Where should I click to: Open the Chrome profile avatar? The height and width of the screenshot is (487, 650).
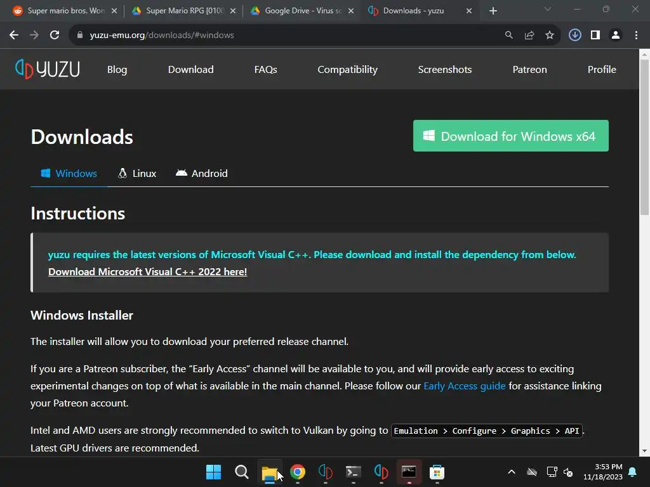coord(616,36)
